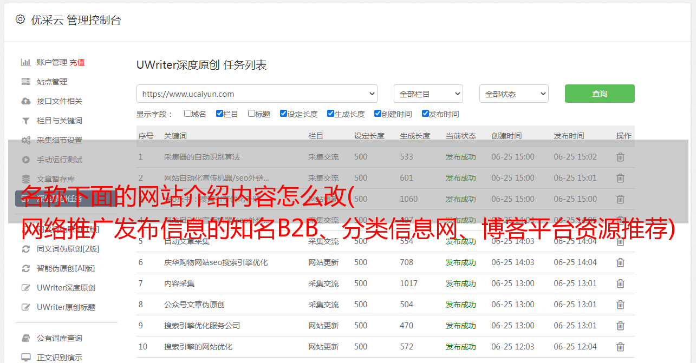This screenshot has width=696, height=363.
Task: Open 智能伪原创[AI版] in the sidebar
Action: coord(66,268)
